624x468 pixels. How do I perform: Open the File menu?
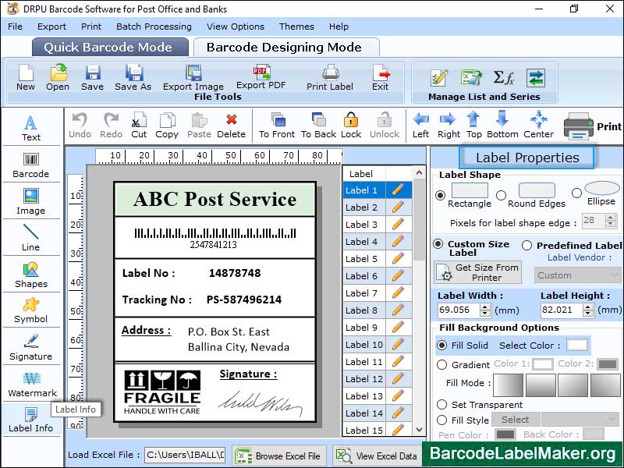tap(15, 27)
